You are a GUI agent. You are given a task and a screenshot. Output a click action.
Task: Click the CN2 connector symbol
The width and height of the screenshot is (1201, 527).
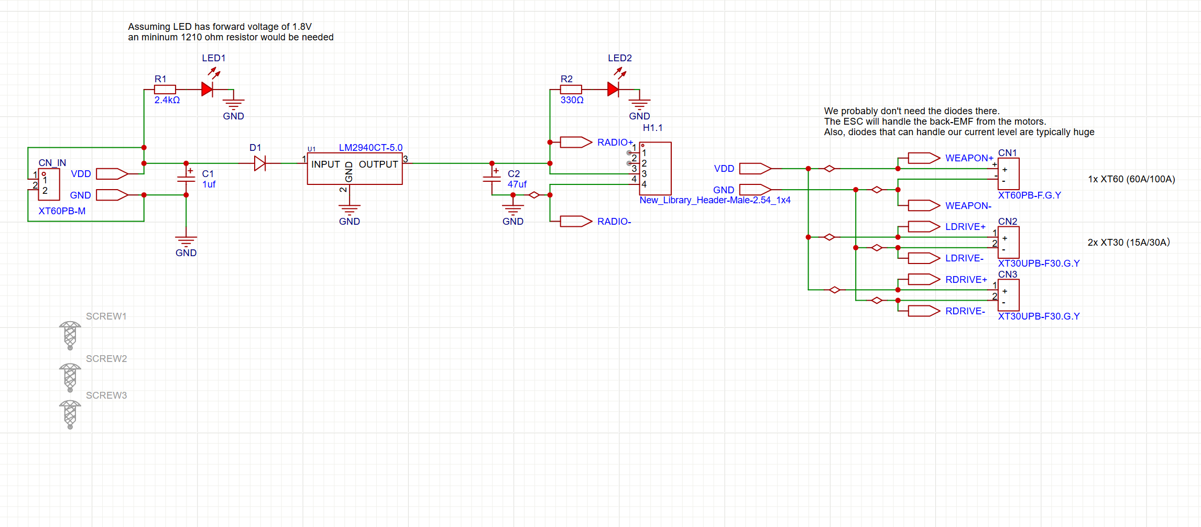(x=1008, y=243)
